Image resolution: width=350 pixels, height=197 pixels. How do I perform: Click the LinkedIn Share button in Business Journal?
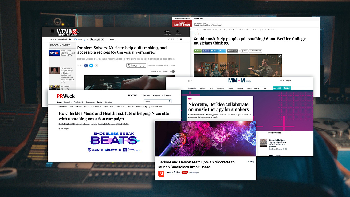[214, 51]
